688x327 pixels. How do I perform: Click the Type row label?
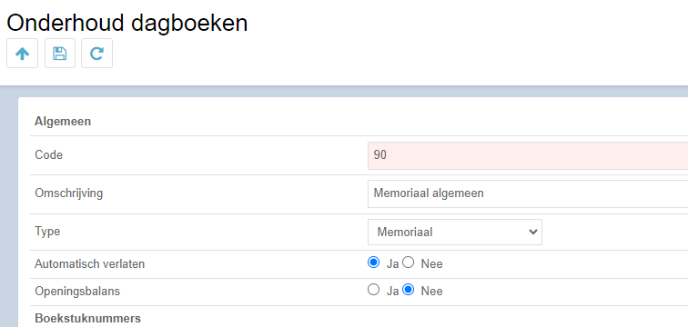(47, 231)
